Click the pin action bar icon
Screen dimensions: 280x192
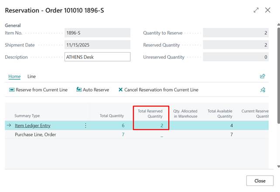[263, 90]
